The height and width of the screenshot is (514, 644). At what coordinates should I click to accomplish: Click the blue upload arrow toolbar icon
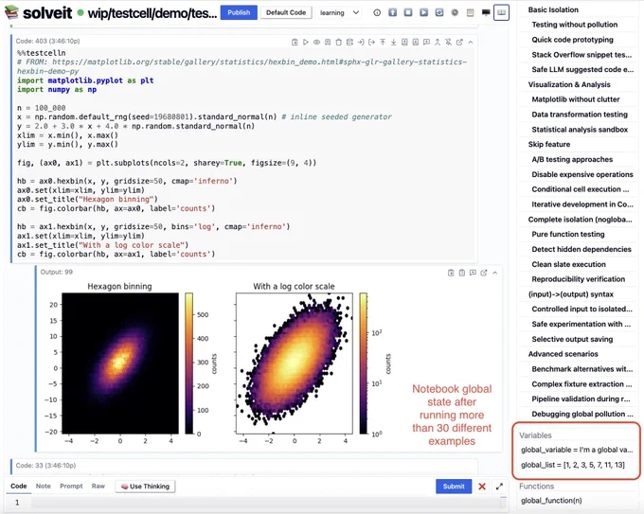point(393,12)
